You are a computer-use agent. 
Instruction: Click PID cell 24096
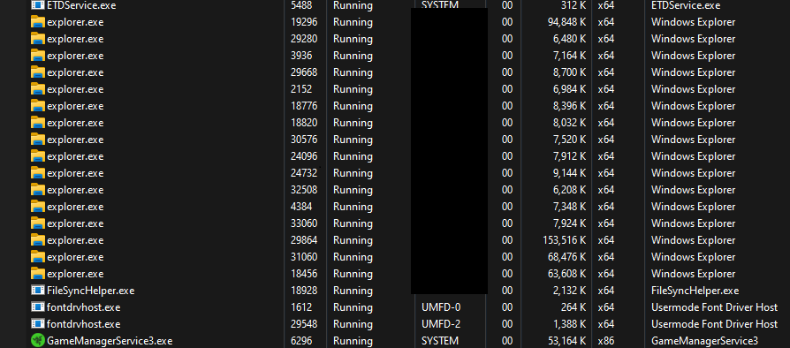tap(304, 156)
